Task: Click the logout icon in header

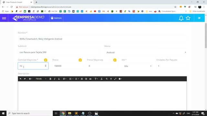Action: [x=199, y=18]
